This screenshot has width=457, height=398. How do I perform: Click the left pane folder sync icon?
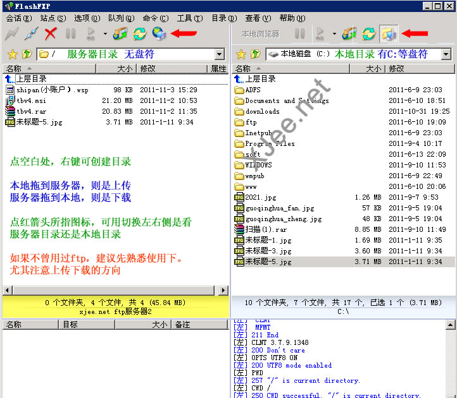(120, 34)
